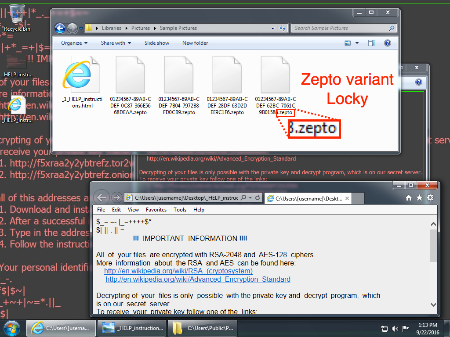Viewport: 450px width, 337px height.
Task: Create a New folder
Action: 195,43
